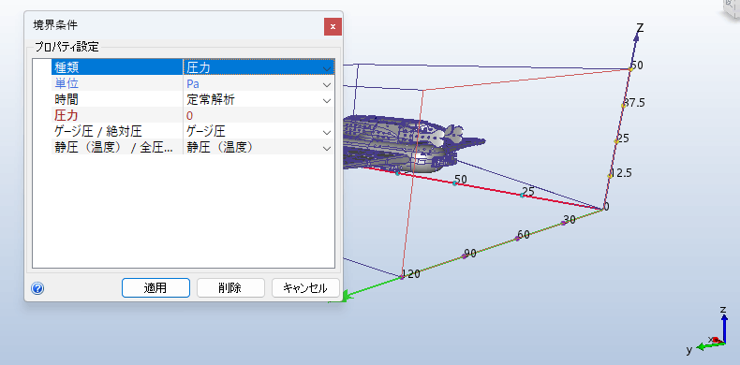Click the 90 tick on the green axis
740x365 pixels.
coord(469,254)
